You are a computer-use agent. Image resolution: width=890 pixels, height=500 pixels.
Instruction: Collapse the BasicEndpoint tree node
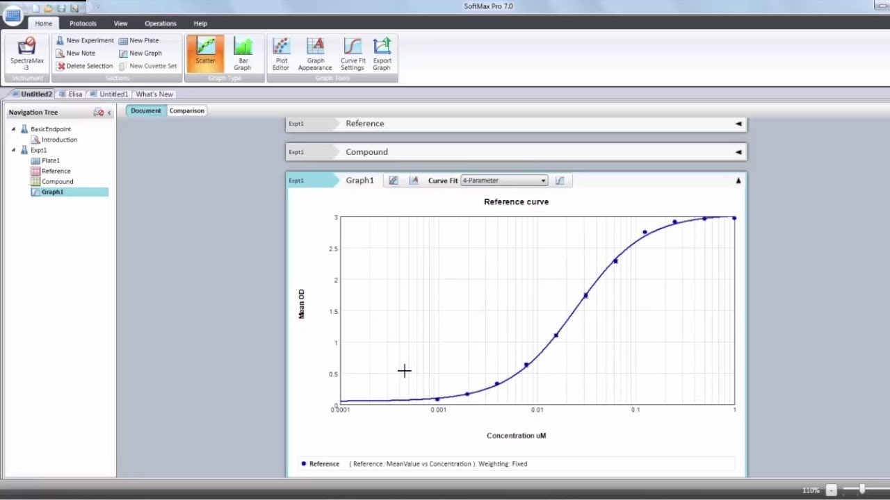[x=13, y=129]
